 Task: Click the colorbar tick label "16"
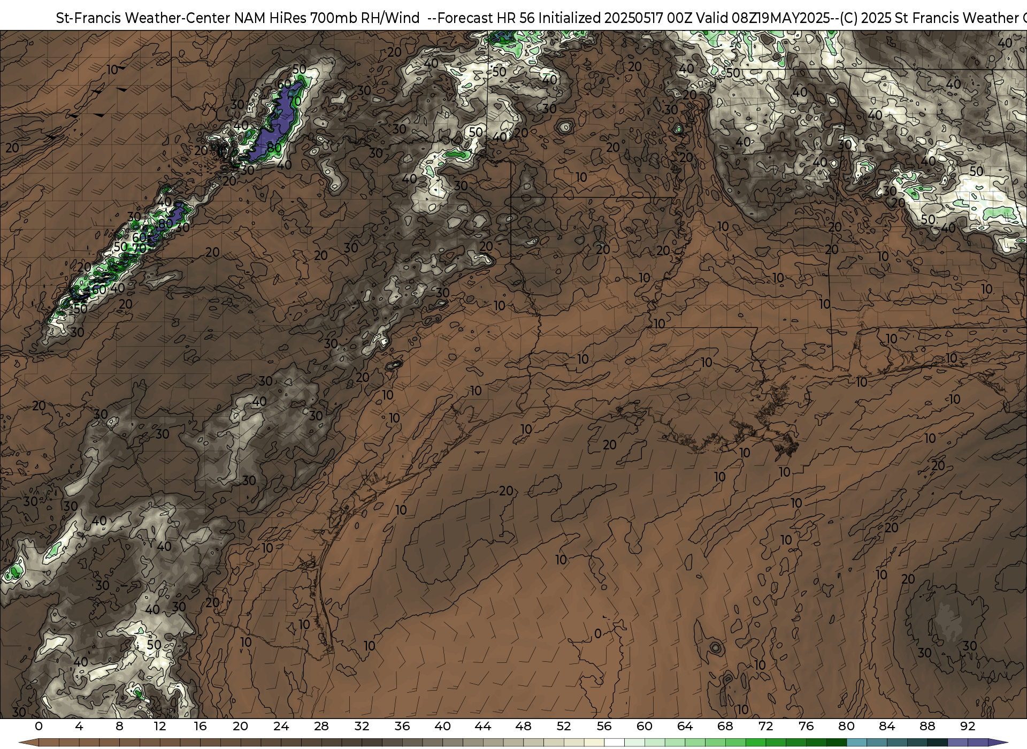[x=200, y=726]
